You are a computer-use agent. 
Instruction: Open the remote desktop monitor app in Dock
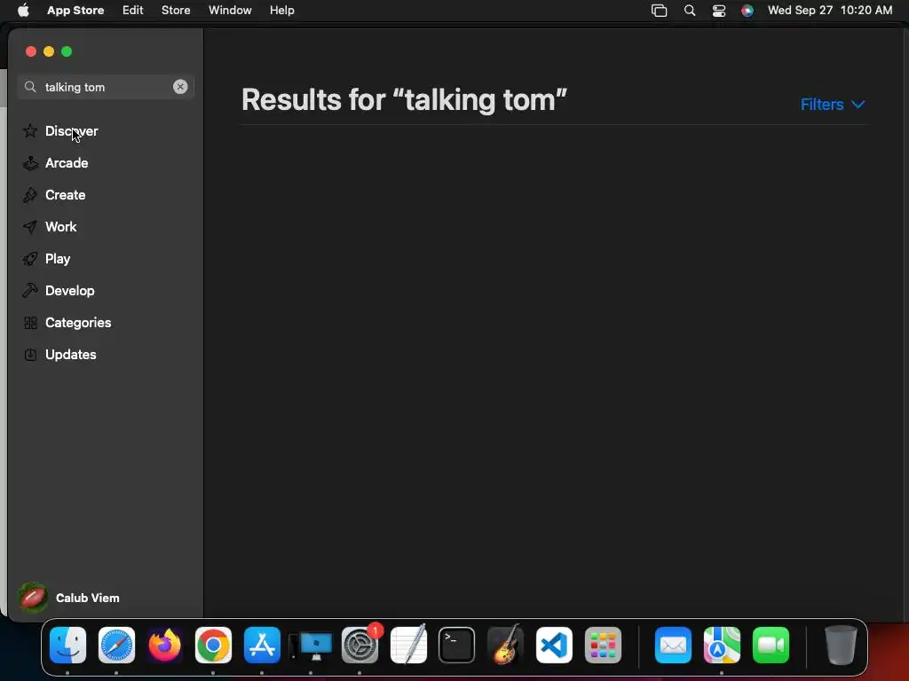pos(311,646)
